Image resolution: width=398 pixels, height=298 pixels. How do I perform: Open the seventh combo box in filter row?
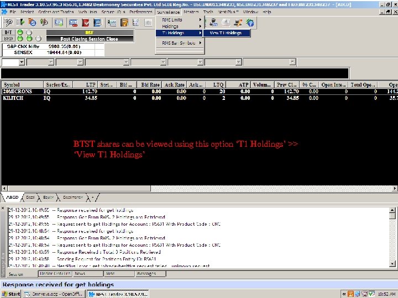pyautogui.click(x=238, y=62)
